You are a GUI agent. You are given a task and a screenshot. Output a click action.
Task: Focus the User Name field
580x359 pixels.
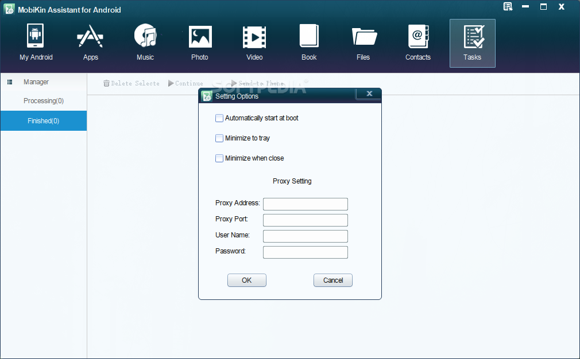tap(306, 236)
